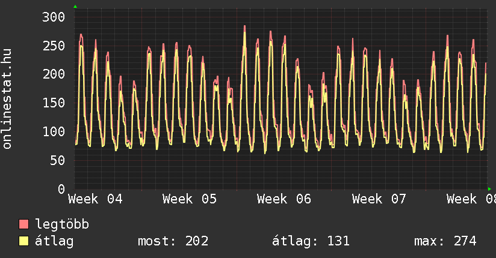This screenshot has width=496, height=258.
Task: Click the yellow átlag legend color swatch
Action: tap(24, 241)
